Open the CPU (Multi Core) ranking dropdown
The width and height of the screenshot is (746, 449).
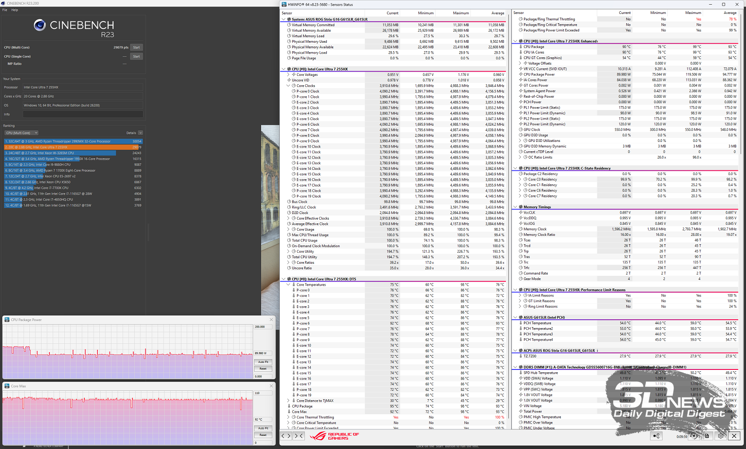(x=21, y=133)
